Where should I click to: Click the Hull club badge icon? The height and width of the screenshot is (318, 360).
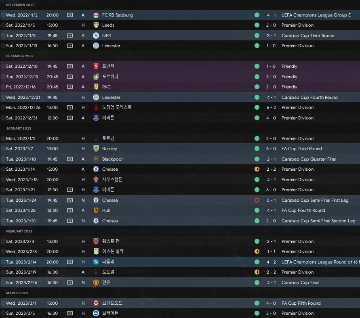(x=96, y=210)
